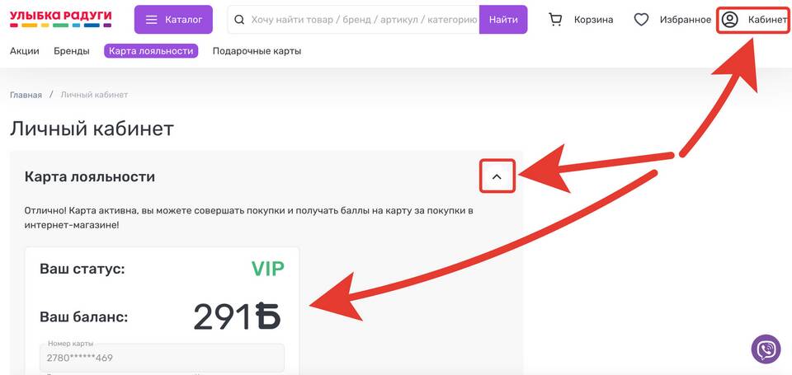Open the Кабинет user profile icon

[x=729, y=20]
